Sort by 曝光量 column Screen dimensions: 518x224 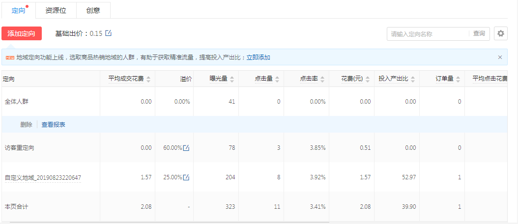click(232, 79)
